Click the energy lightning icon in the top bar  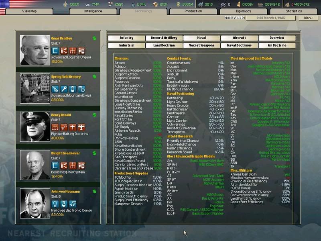[x=65, y=4]
